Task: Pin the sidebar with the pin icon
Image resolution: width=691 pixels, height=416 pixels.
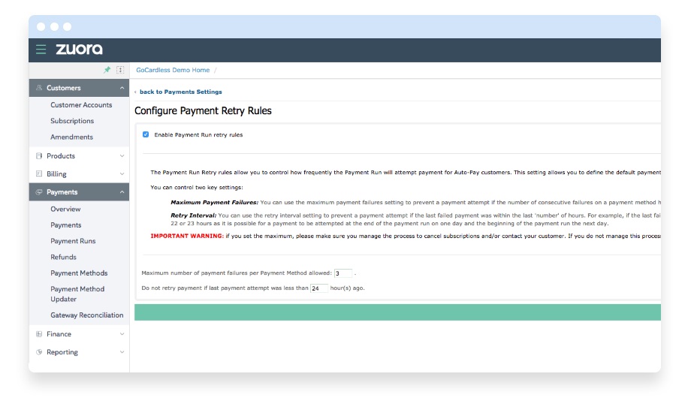Action: 107,70
